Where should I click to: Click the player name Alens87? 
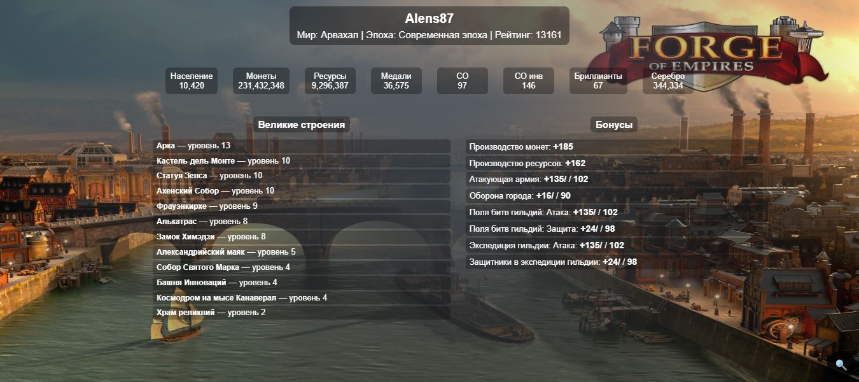(x=429, y=19)
